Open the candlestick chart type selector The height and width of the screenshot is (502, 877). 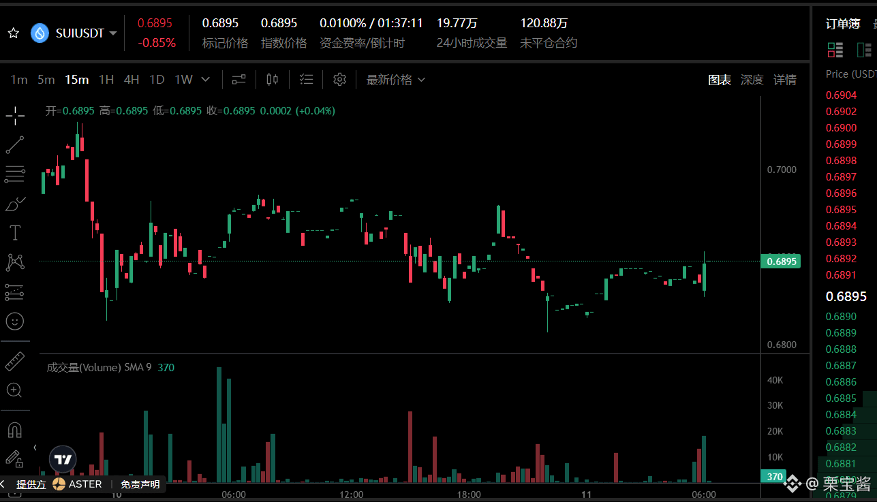[273, 80]
